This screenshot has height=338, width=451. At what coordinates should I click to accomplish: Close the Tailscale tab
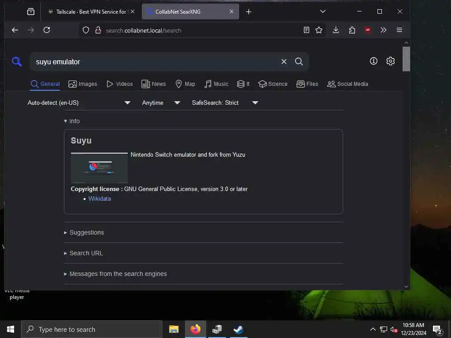click(x=132, y=11)
